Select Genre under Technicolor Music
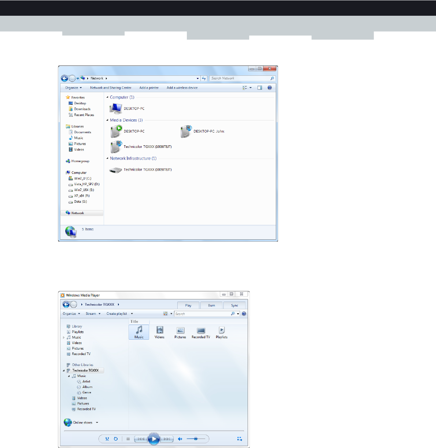 84,392
